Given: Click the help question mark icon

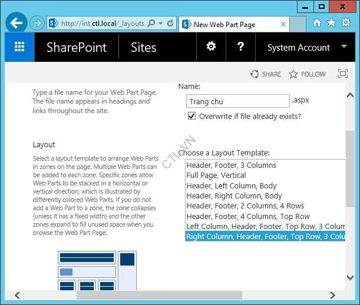Looking at the screenshot, I should tap(240, 47).
